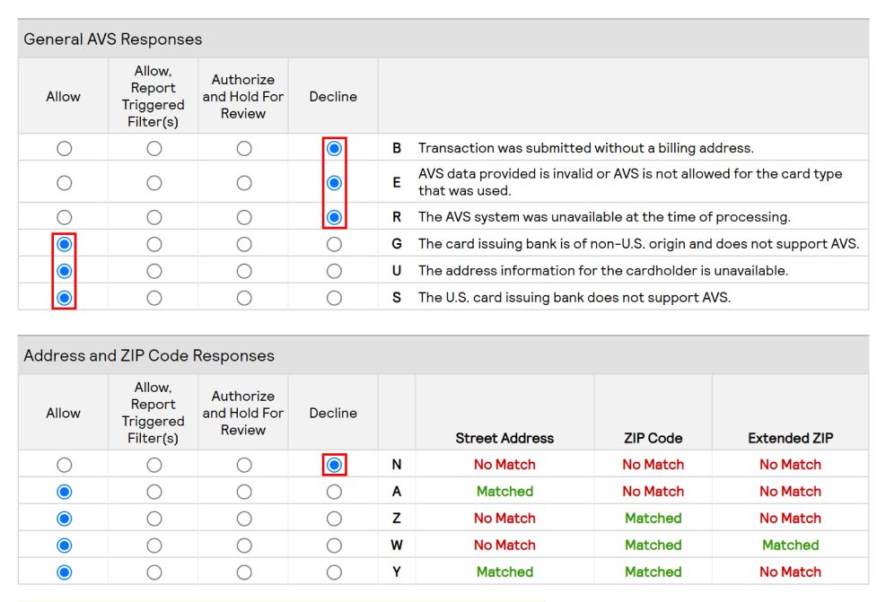Set code G non-U.S. bank to Decline
877x602 pixels.
(334, 244)
